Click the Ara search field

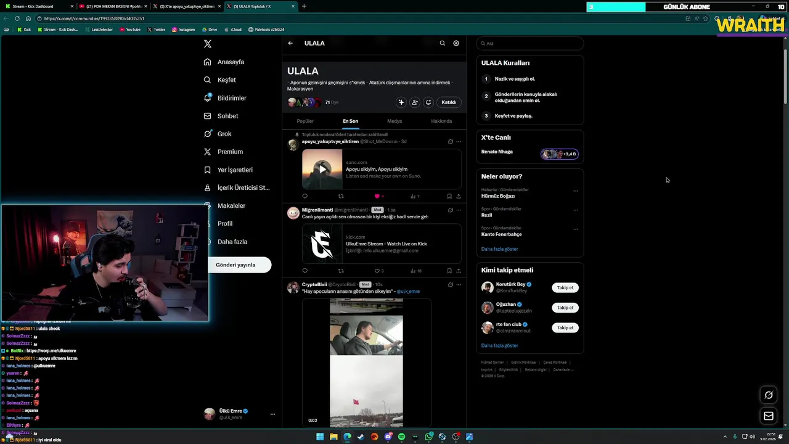tap(530, 43)
